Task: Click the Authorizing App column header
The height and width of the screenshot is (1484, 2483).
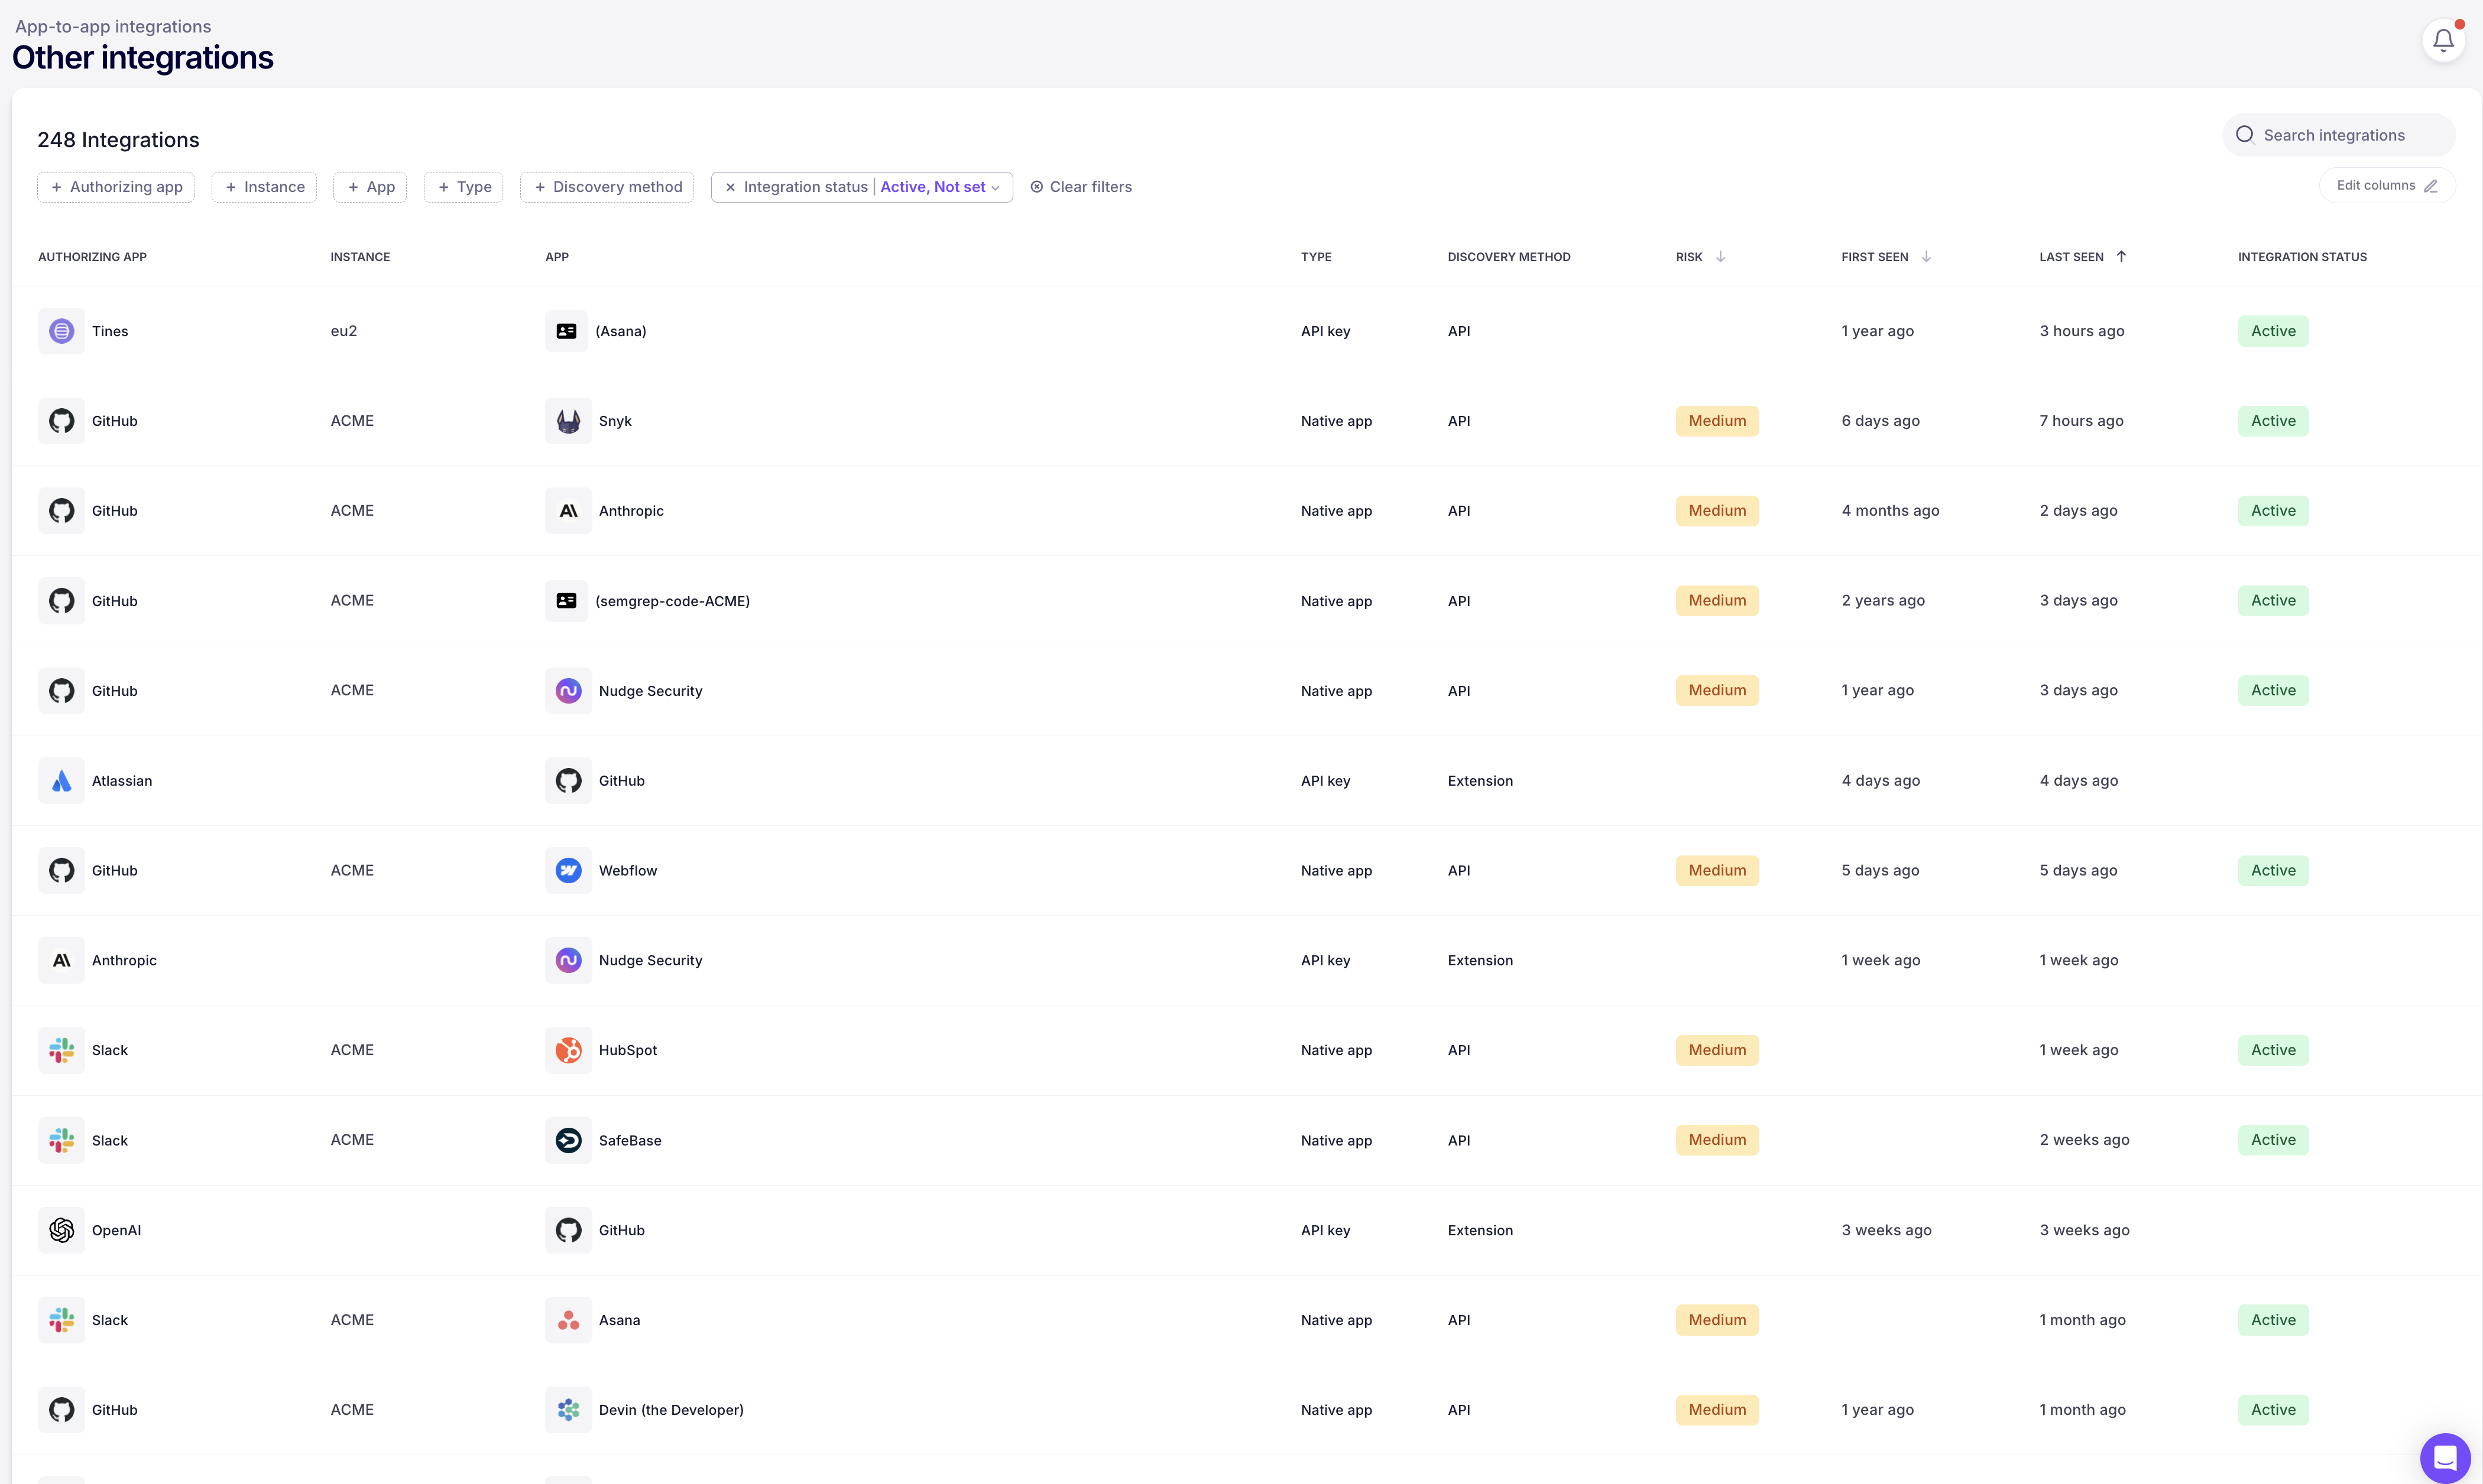Action: (92, 257)
